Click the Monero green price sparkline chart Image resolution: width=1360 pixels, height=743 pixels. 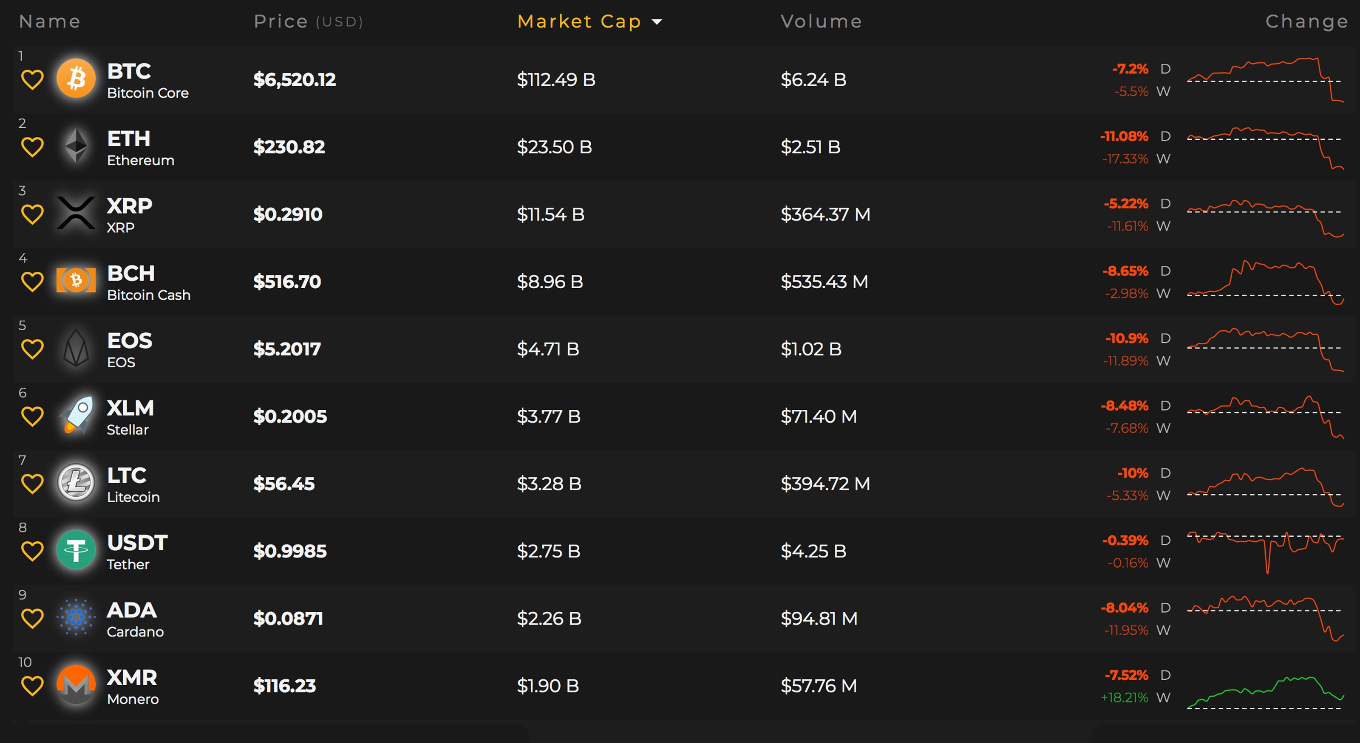(1264, 692)
